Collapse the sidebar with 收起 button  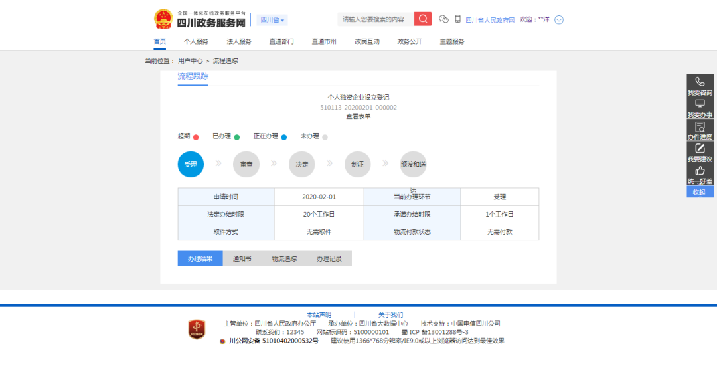pos(700,192)
